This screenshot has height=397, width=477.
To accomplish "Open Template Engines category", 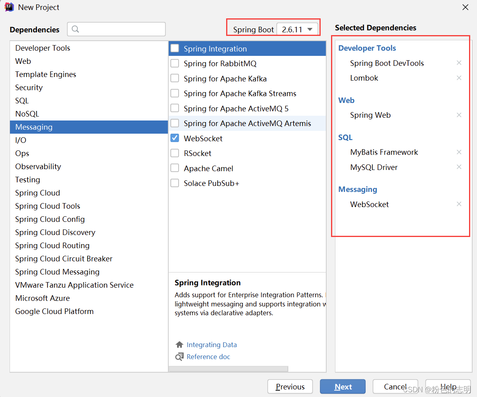I will coord(89,74).
